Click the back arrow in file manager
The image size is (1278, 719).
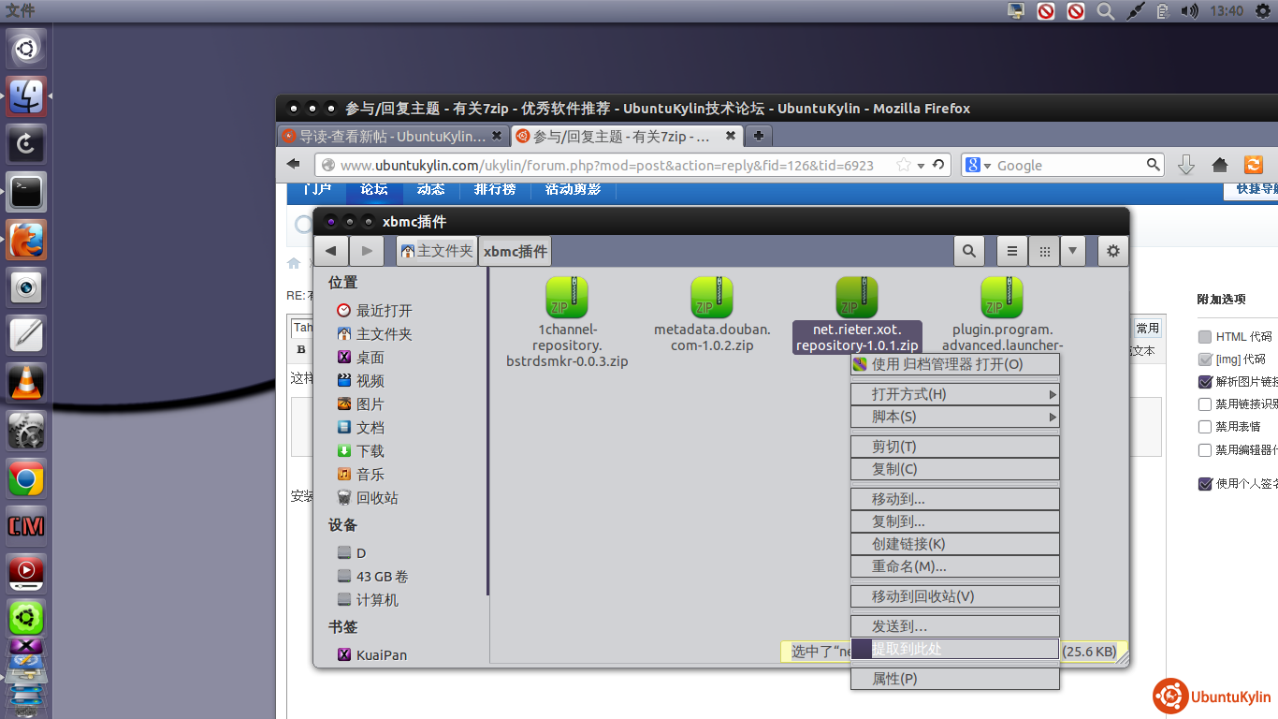pyautogui.click(x=330, y=251)
